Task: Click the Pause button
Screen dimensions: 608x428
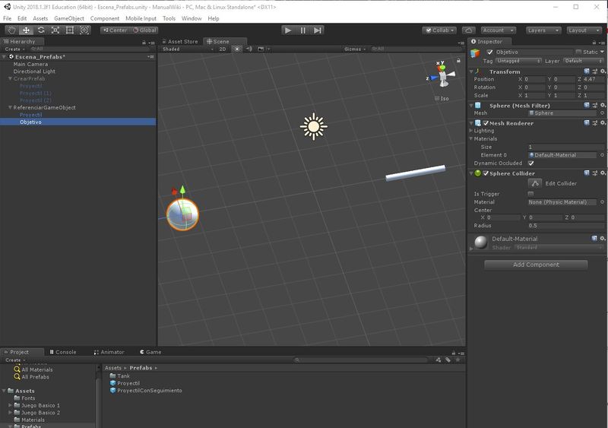Action: coord(302,30)
